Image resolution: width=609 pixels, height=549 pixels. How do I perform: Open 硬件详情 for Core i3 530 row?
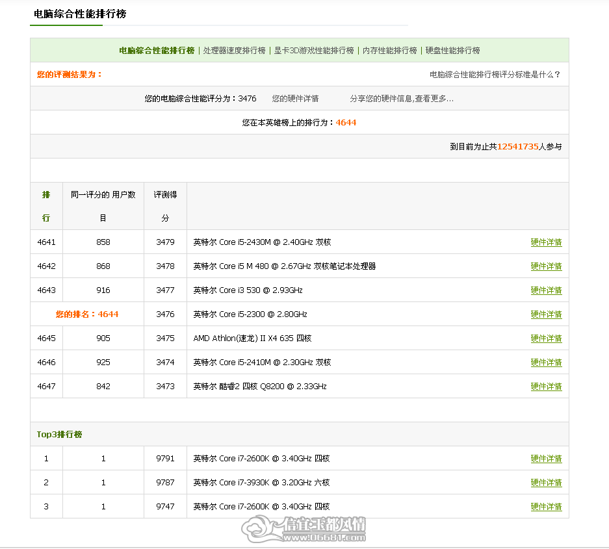click(546, 290)
